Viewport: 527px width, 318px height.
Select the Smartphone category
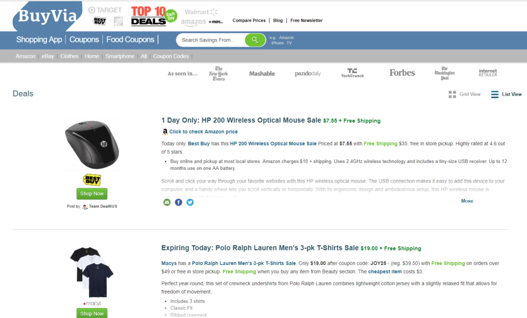(120, 56)
